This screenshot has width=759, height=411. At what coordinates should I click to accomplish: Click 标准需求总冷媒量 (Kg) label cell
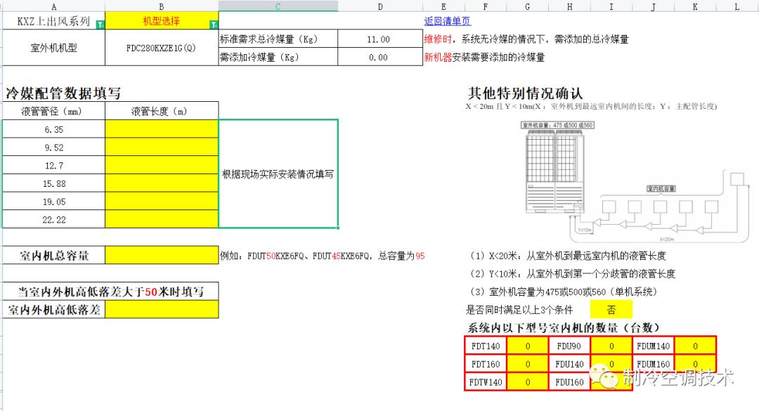(x=278, y=39)
